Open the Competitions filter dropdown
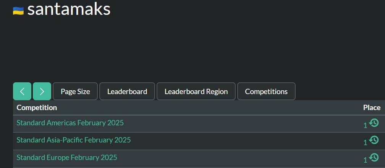The height and width of the screenshot is (168, 385). point(266,91)
